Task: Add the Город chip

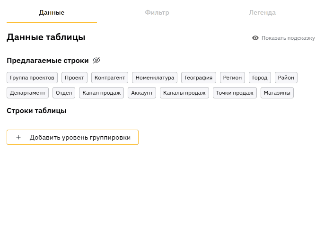Action: click(260, 78)
